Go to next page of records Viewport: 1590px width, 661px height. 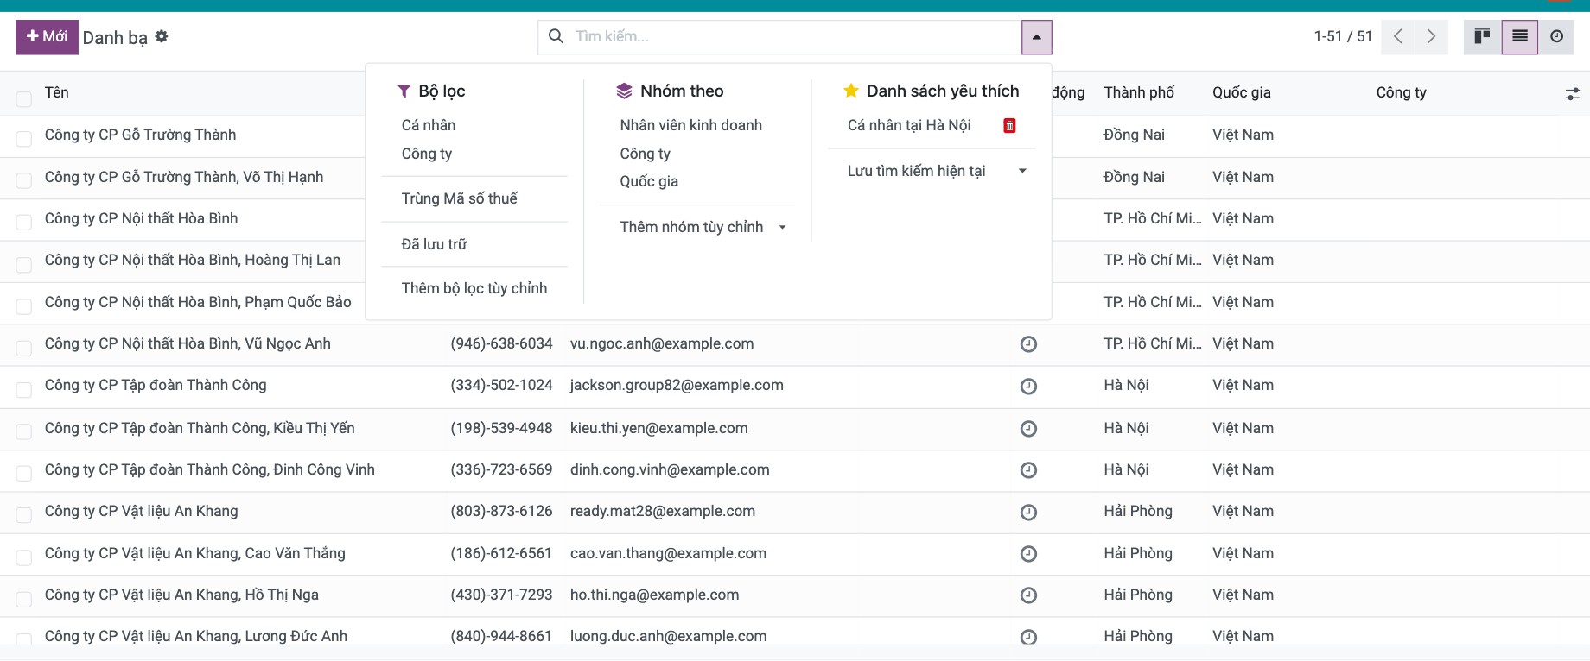[x=1431, y=36]
